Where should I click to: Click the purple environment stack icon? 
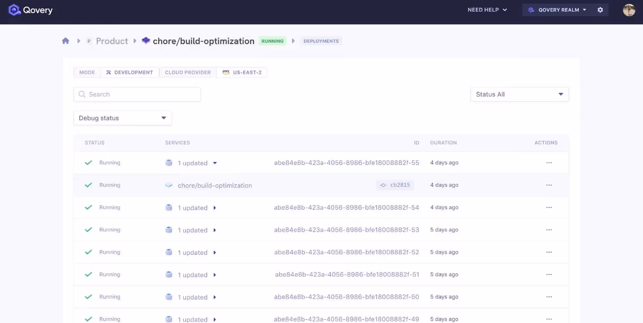pyautogui.click(x=146, y=40)
